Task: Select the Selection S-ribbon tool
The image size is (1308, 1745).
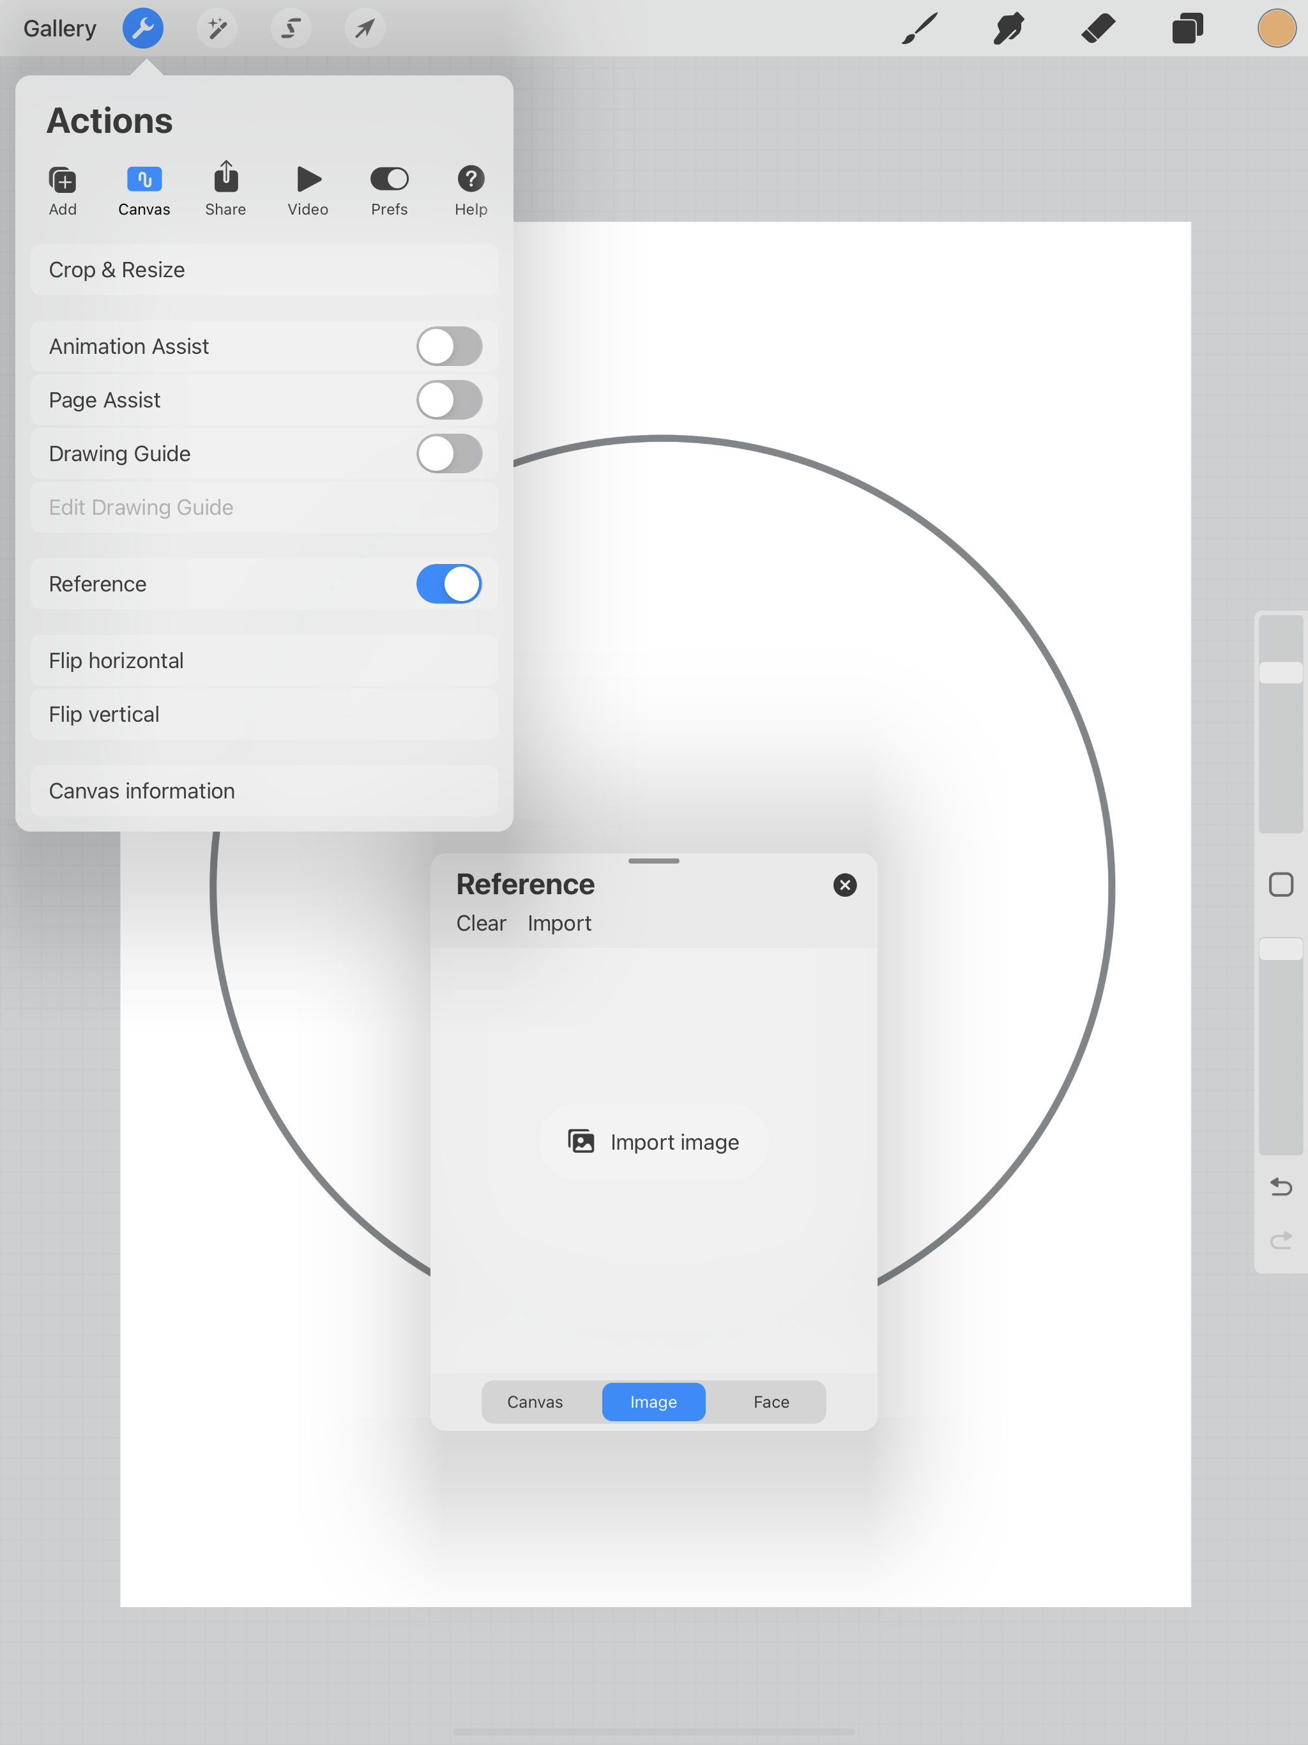Action: 291,28
